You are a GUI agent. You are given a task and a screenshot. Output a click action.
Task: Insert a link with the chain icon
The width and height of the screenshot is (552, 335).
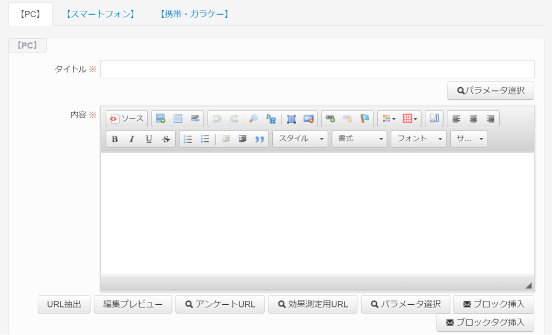tap(330, 119)
